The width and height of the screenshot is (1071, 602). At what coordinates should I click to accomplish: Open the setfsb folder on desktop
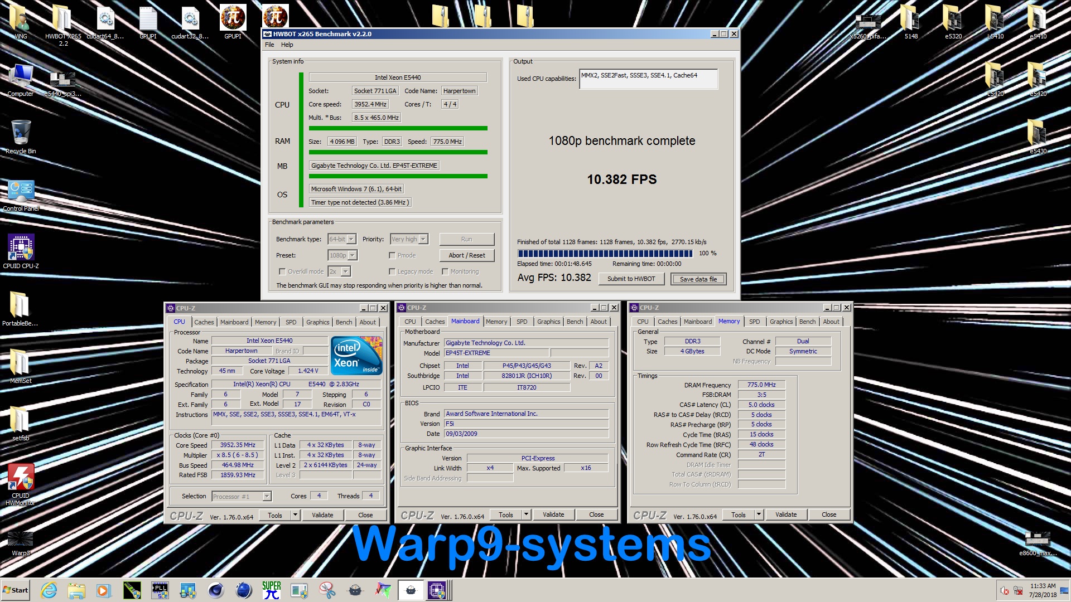point(21,424)
